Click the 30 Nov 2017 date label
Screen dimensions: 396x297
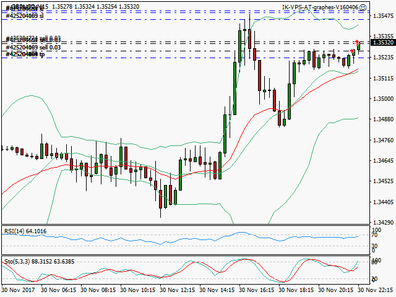(17, 290)
